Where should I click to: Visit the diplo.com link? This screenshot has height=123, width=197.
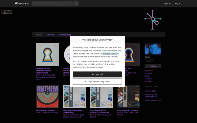(x=149, y=71)
